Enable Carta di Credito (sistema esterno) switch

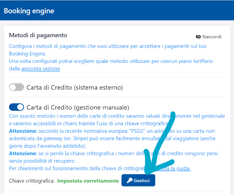pyautogui.click(x=16, y=88)
